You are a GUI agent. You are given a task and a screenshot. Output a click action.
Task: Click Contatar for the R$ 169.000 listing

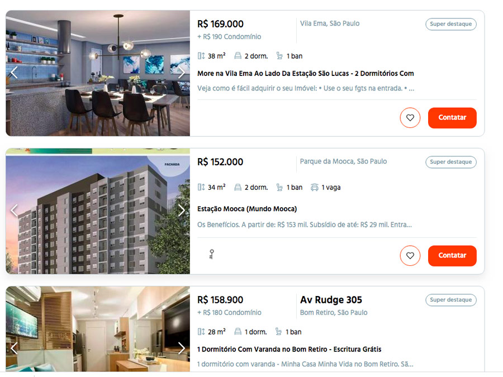pyautogui.click(x=452, y=118)
